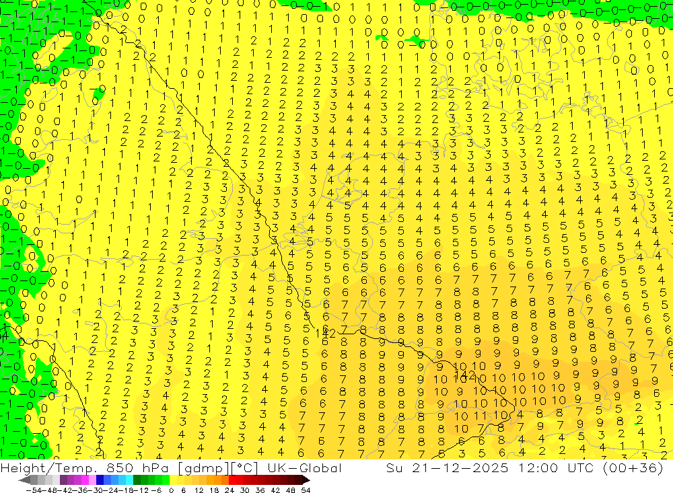Click the 12:00 UTC time label
Viewport: 673px width, 493px height.
(557, 467)
